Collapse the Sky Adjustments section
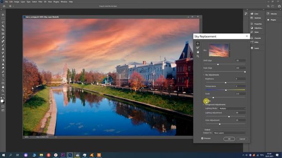282x158 pixels. click(204, 75)
